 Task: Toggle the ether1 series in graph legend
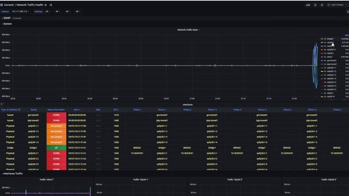(328, 57)
